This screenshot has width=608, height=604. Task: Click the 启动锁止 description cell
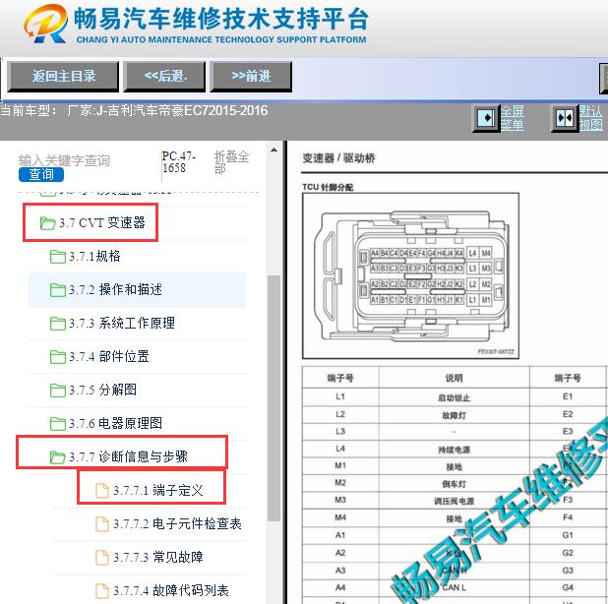[x=455, y=397]
